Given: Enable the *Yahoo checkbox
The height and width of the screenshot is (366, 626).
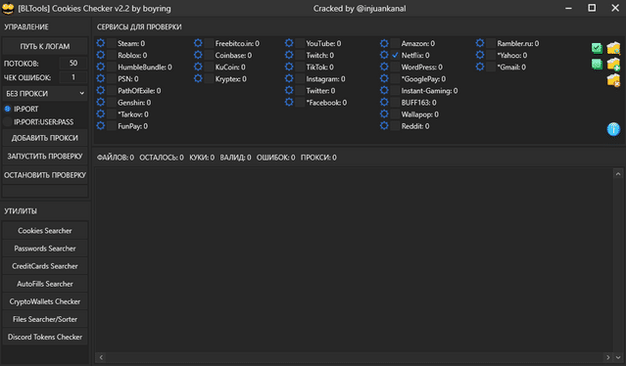Looking at the screenshot, I should point(491,55).
